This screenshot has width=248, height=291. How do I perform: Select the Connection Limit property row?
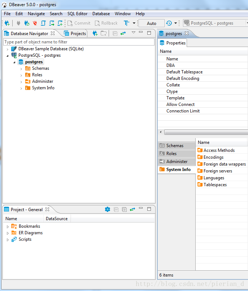click(203, 111)
